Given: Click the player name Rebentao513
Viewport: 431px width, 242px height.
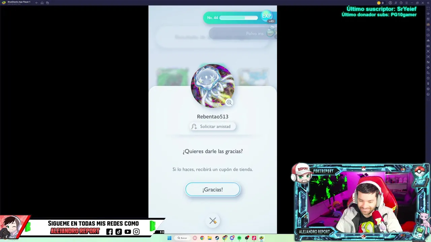Looking at the screenshot, I should coord(212,117).
